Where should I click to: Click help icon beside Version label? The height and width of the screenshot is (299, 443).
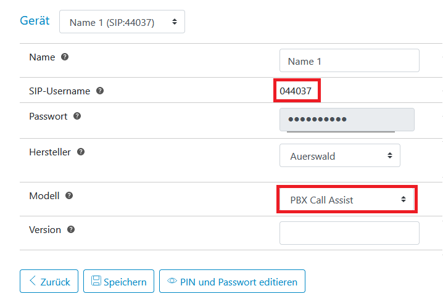coord(71,229)
